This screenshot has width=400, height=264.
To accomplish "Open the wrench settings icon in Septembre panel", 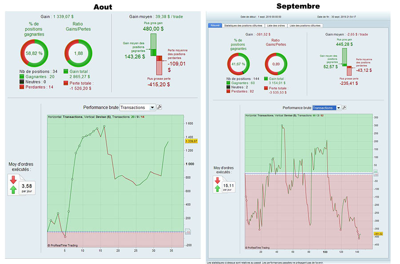I will 344,108.
